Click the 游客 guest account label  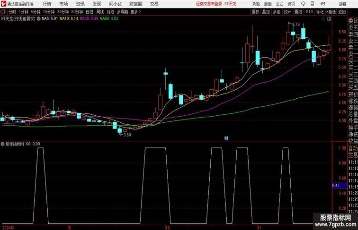point(342,4)
